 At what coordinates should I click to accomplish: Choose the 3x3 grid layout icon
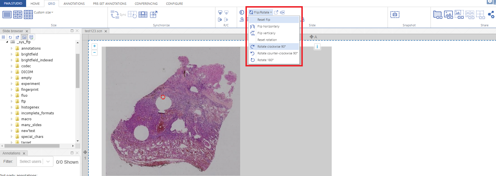pyautogui.click(x=28, y=15)
